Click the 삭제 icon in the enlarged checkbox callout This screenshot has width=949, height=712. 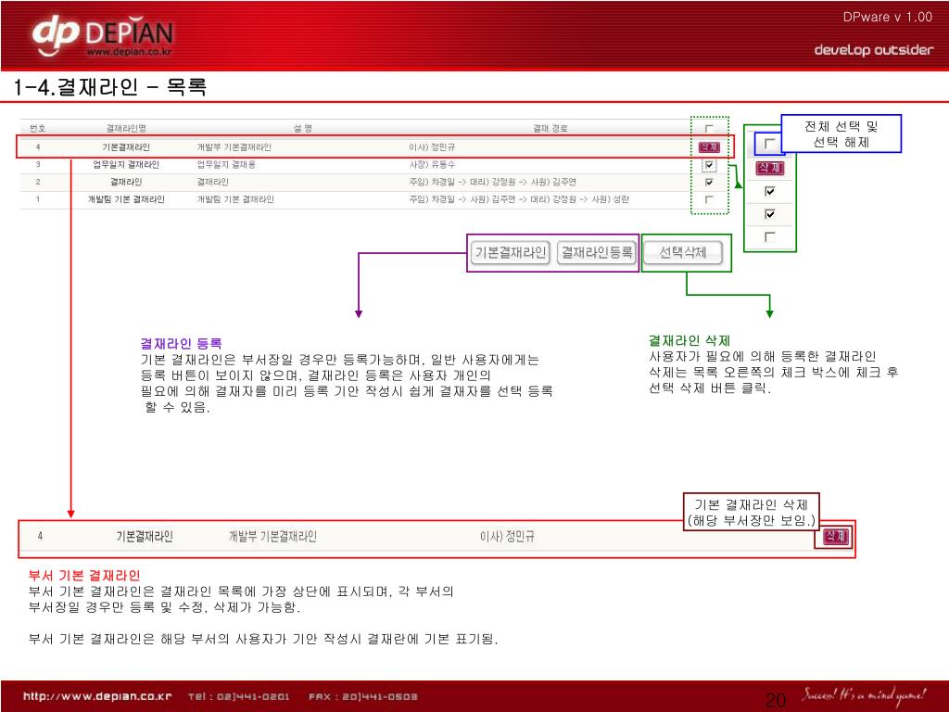point(770,168)
